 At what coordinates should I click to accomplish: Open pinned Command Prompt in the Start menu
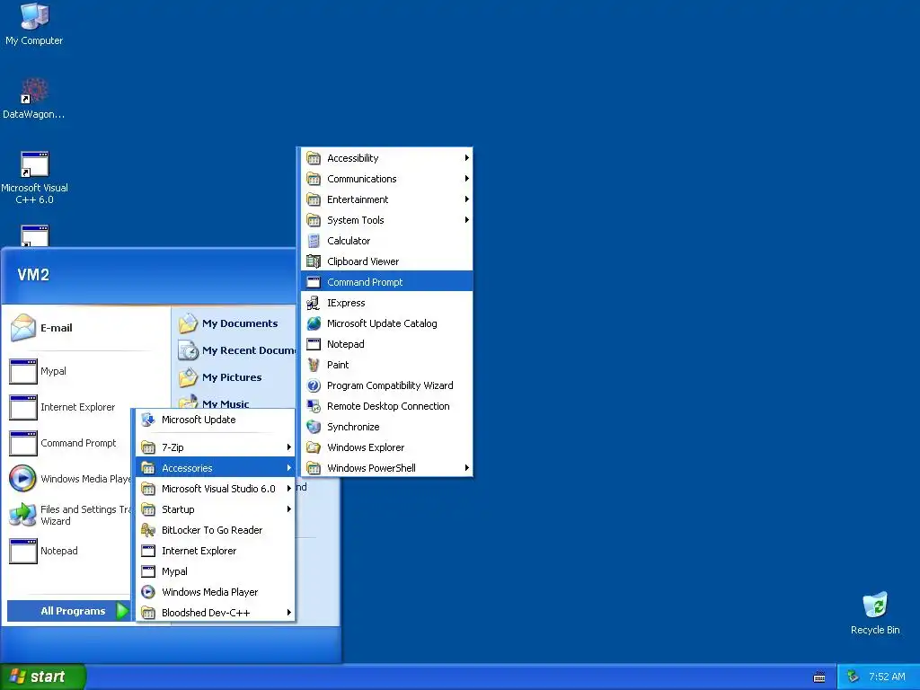click(x=69, y=443)
